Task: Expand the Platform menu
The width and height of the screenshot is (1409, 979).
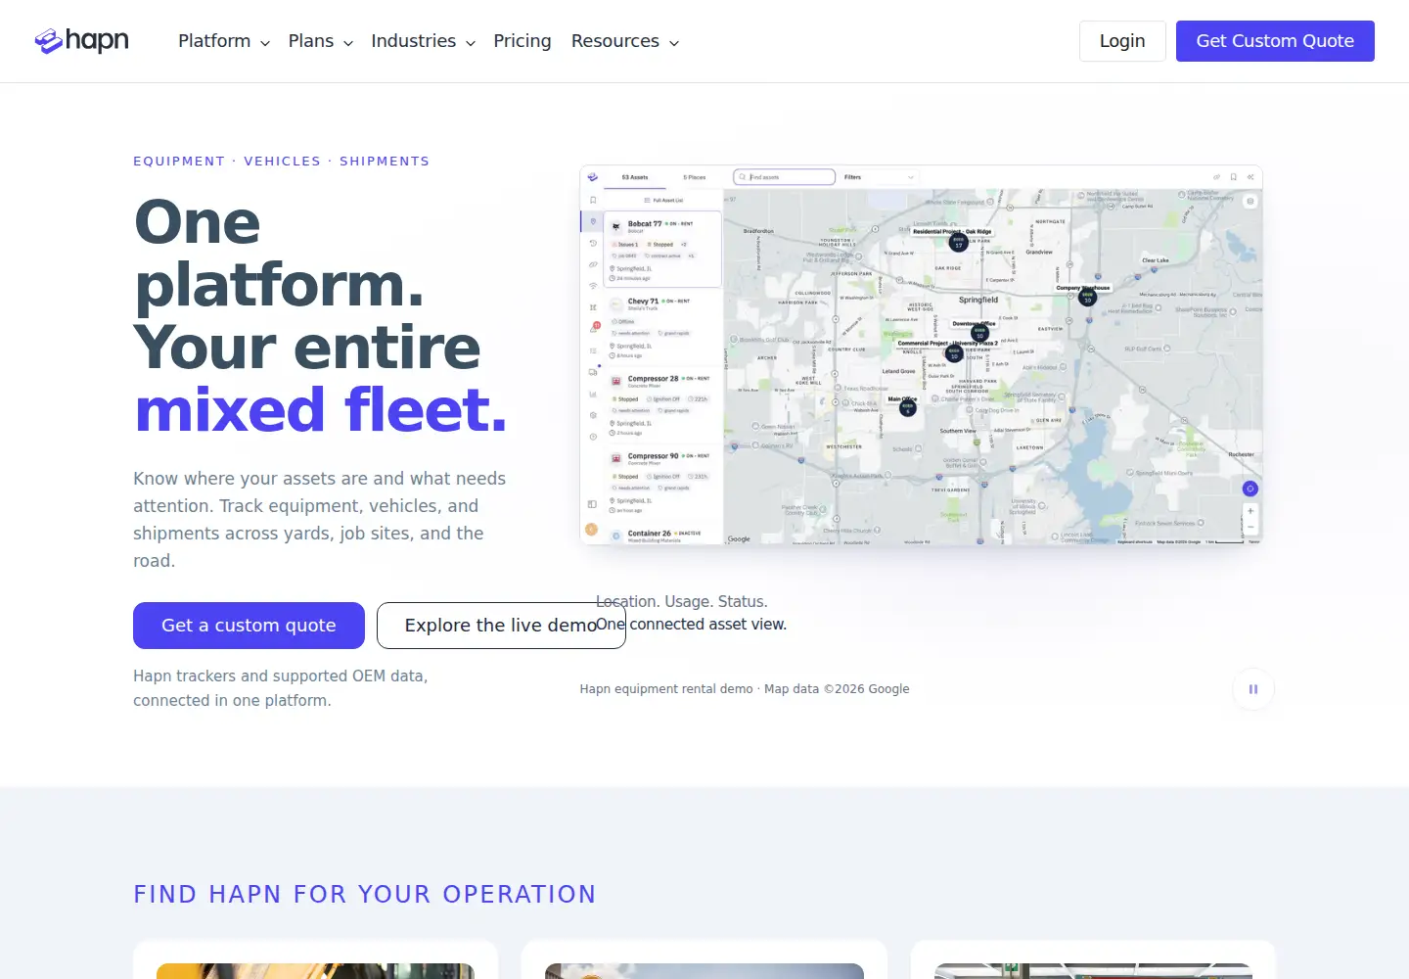Action: [224, 41]
